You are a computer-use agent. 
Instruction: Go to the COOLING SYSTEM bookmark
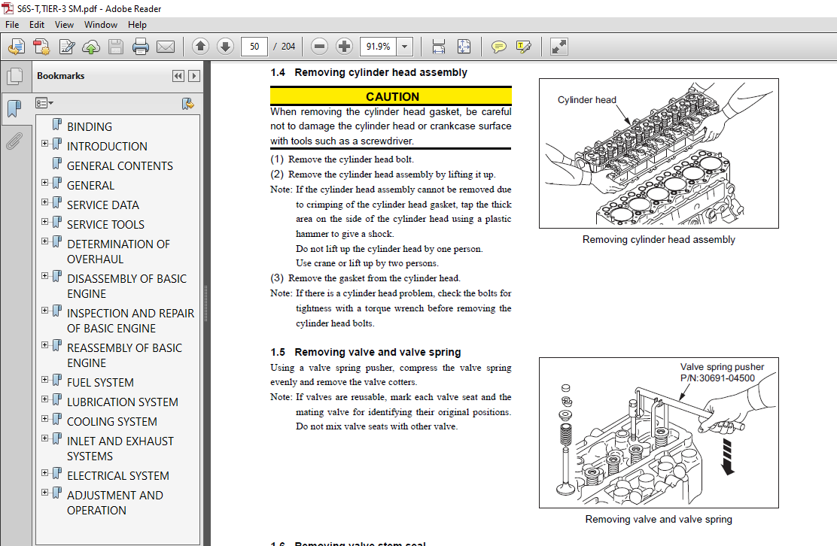pos(112,421)
